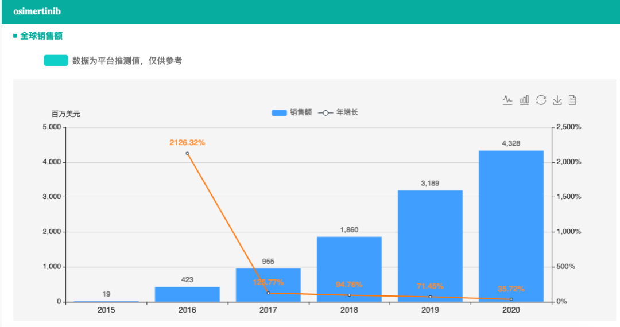Click the 35.72% growth point for 2020
Image resolution: width=620 pixels, height=327 pixels.
(x=511, y=299)
